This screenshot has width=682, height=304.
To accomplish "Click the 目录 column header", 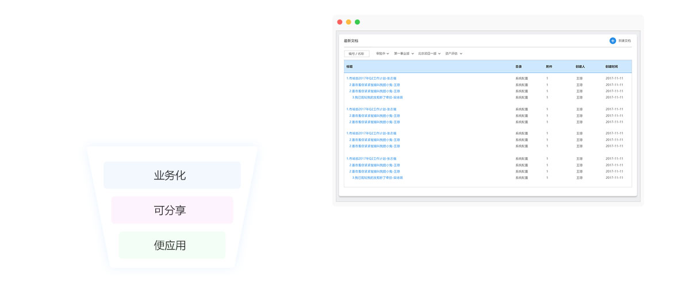I will (519, 67).
